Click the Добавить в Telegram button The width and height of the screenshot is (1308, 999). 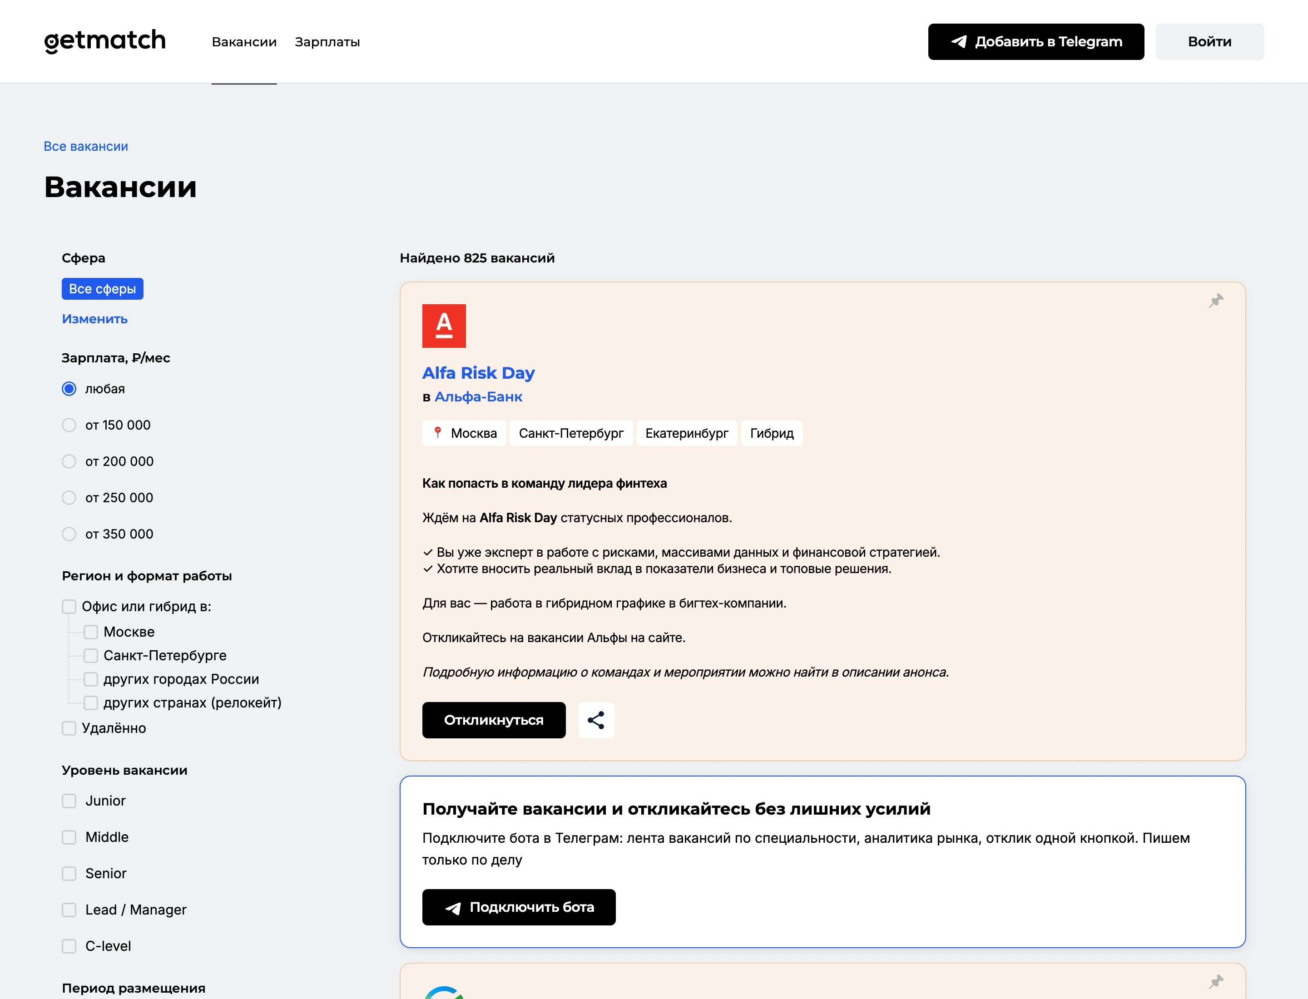tap(1035, 42)
